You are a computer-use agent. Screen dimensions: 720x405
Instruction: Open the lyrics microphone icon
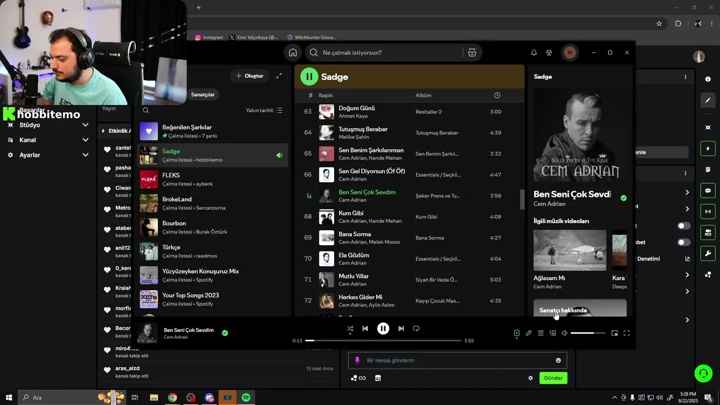[529, 333]
